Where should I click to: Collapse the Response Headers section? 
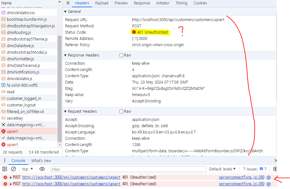[65, 55]
